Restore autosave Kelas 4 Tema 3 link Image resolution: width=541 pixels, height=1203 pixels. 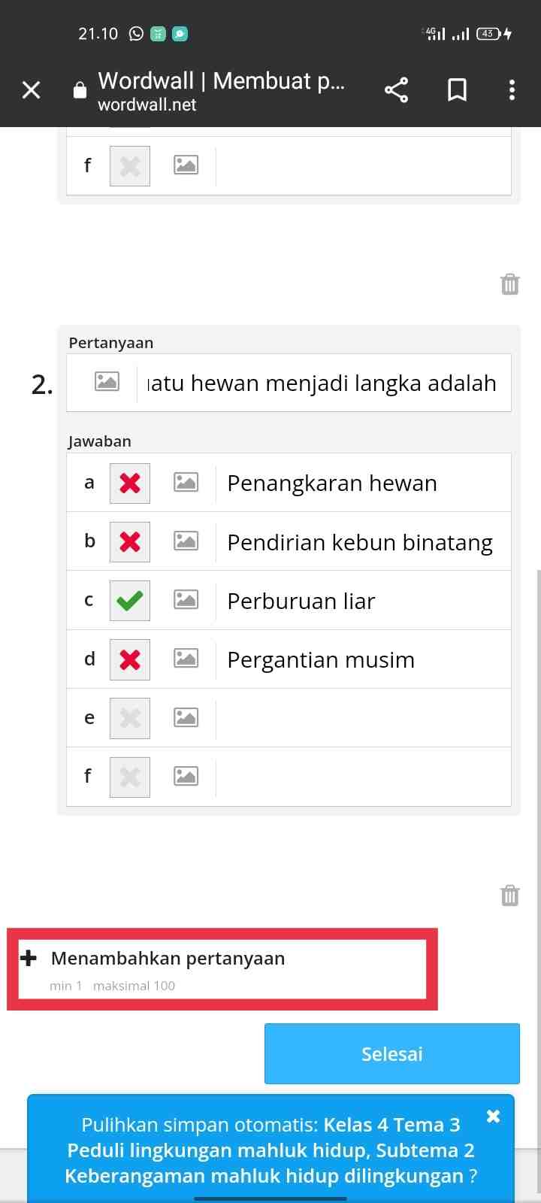(x=270, y=1150)
